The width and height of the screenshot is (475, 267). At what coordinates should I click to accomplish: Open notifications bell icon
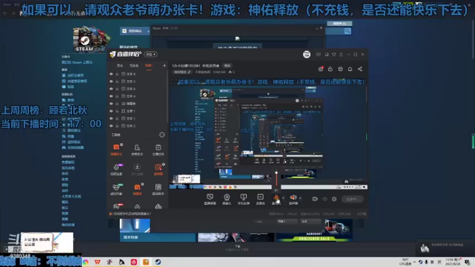(350, 69)
